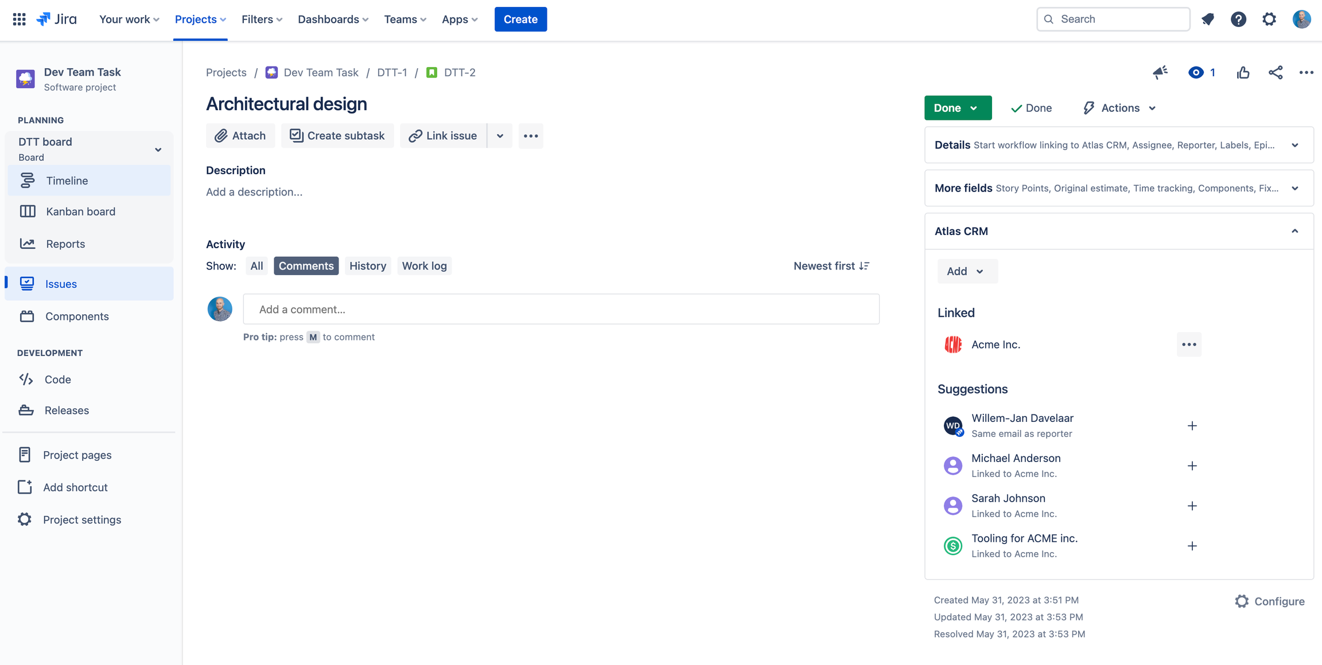Show the Work log activity
Viewport: 1322px width, 665px height.
[424, 265]
